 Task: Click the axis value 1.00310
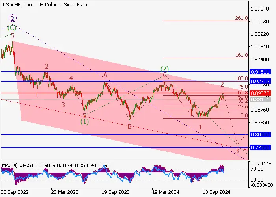click(259, 47)
